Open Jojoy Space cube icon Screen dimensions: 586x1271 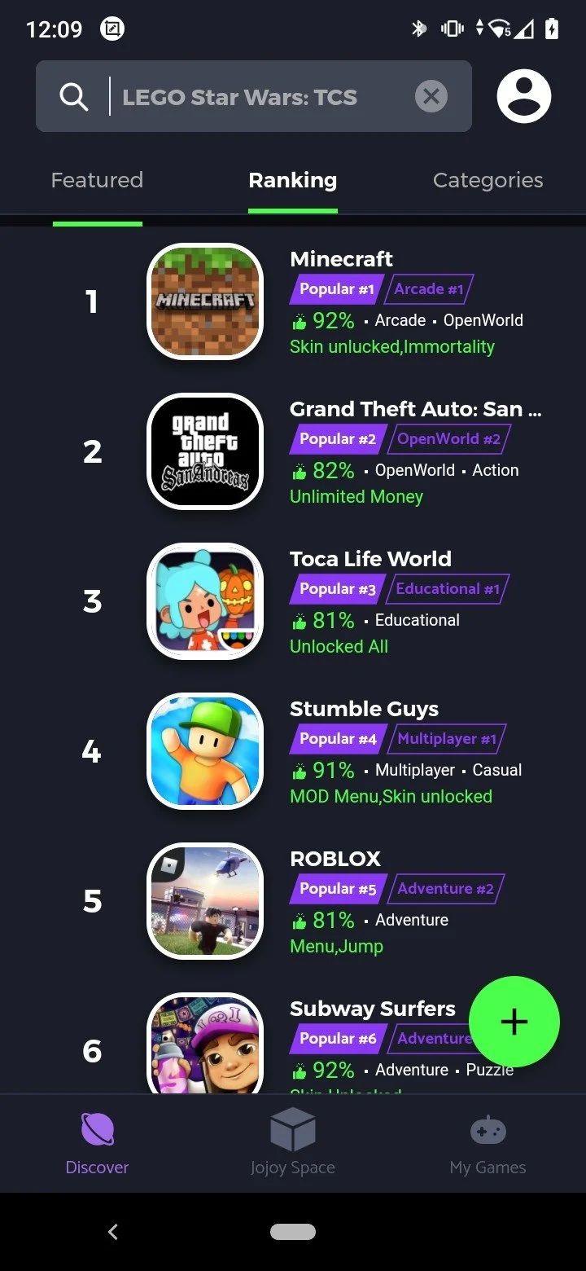coord(293,1130)
